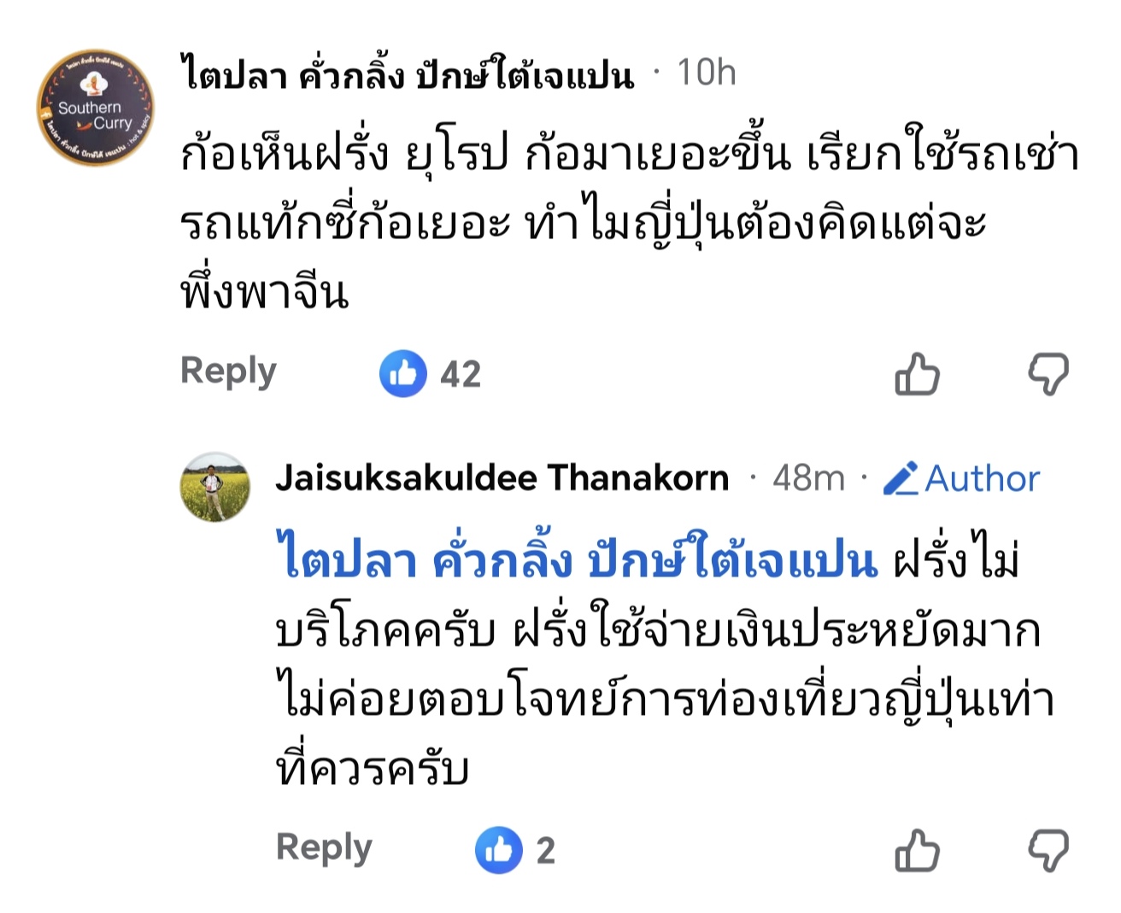Thumbs up Jaisuksakuldee Thanakorn's reply
Viewport: 1121px width, 913px height.
(917, 851)
